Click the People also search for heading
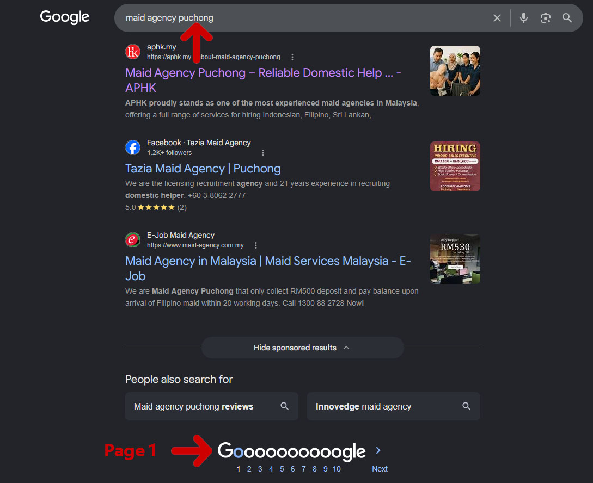 coord(179,379)
